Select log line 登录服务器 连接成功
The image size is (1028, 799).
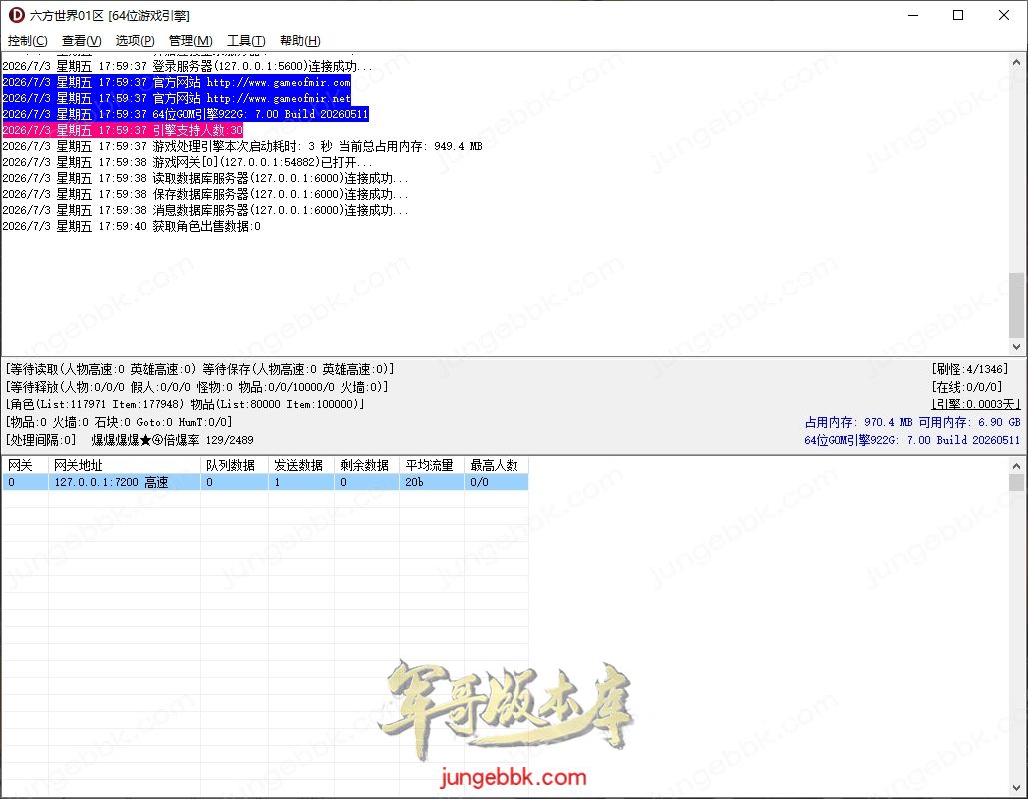click(x=187, y=66)
